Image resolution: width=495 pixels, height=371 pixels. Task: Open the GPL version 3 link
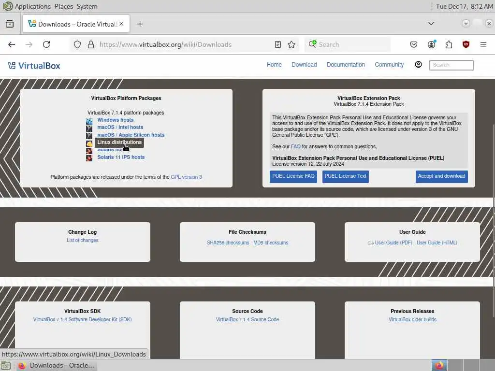coord(186,177)
